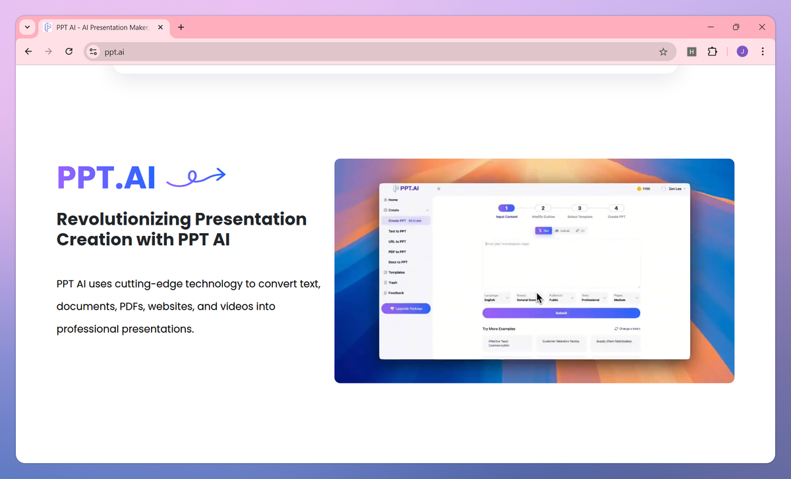Choose Supply Chain Optimization example card

(615, 343)
